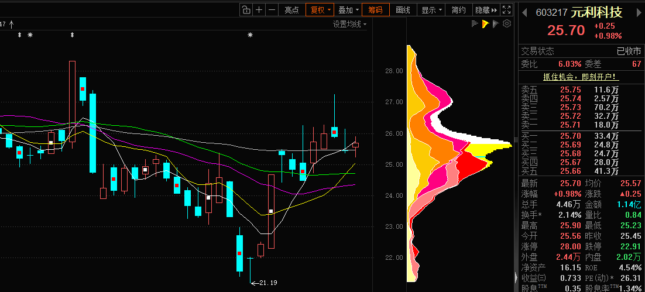Image resolution: width=645 pixels, height=292 pixels.
Task: Select the 画线 drawing tool
Action: [403, 10]
